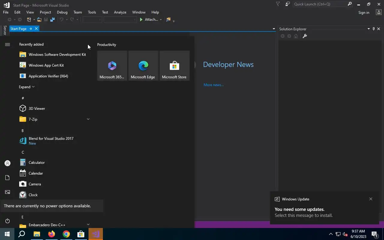Open Action Center notification icon
Viewport: 384px width, 240px height.
click(374, 234)
